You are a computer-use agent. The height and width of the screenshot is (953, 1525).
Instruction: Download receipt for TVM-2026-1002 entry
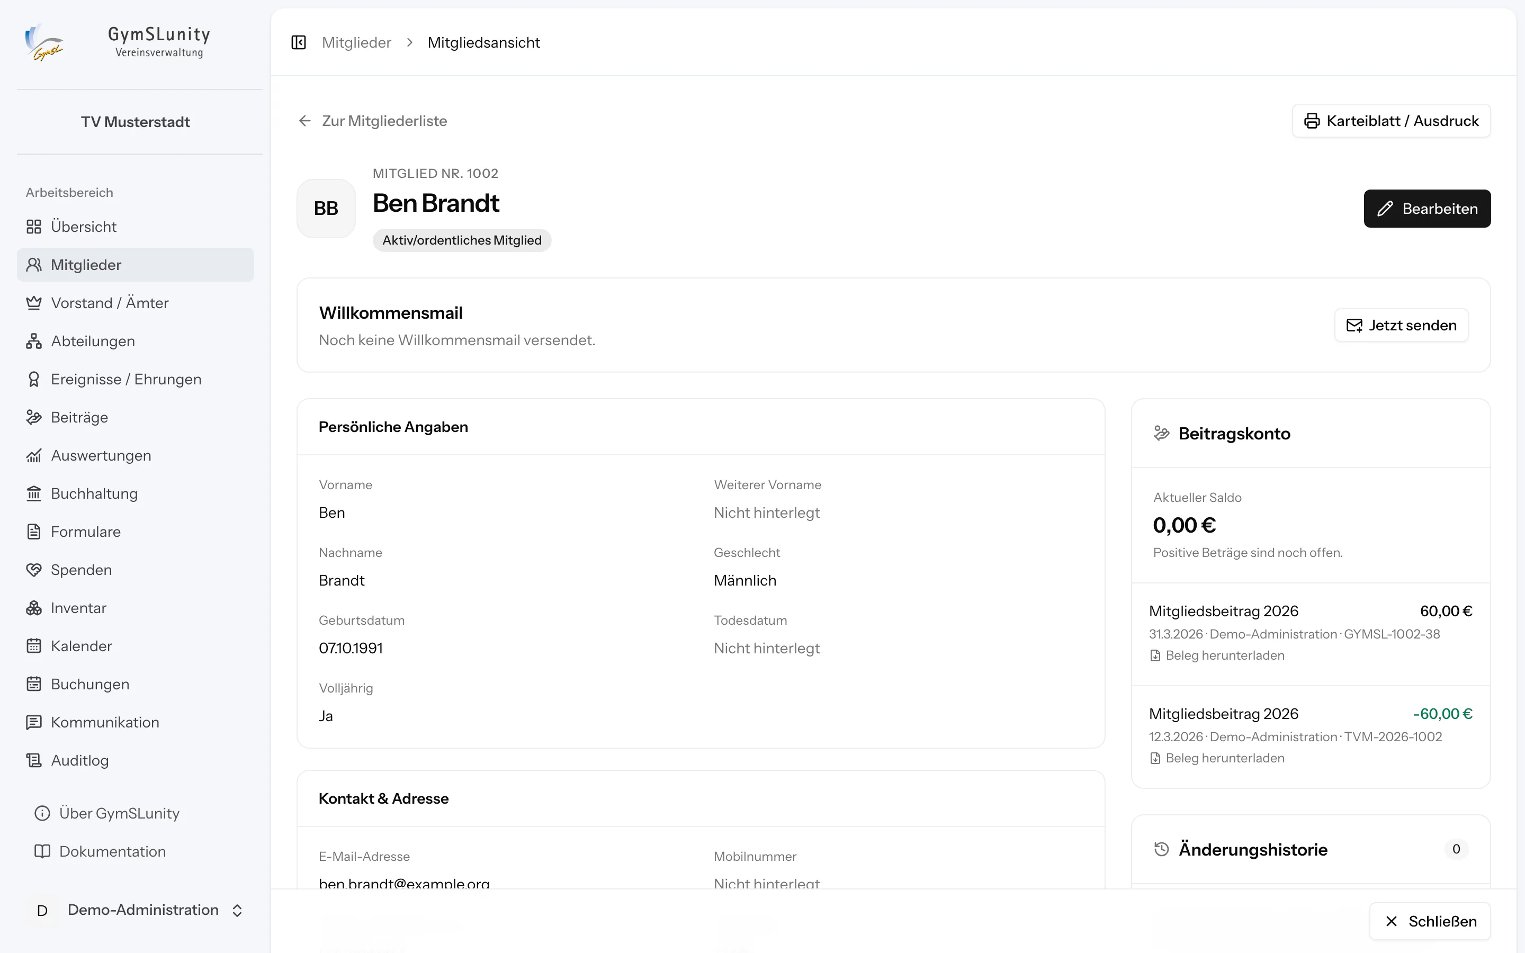pos(1217,758)
